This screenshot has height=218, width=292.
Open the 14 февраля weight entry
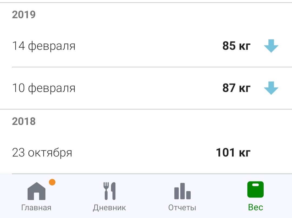click(x=44, y=46)
